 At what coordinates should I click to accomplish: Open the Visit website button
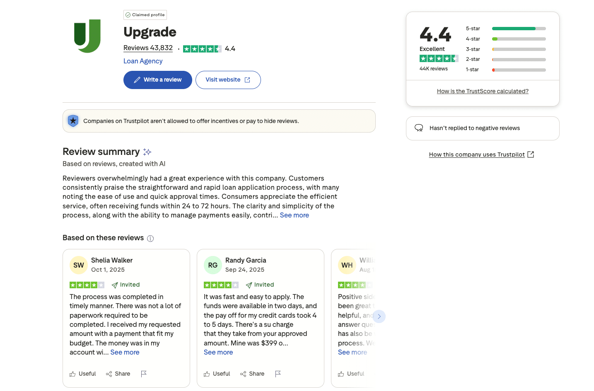(228, 80)
